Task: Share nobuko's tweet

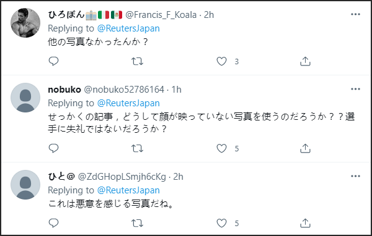Action: click(x=305, y=148)
